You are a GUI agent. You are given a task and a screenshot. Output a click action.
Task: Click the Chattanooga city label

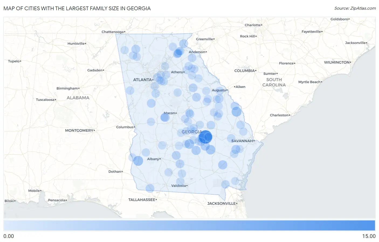[113, 32]
